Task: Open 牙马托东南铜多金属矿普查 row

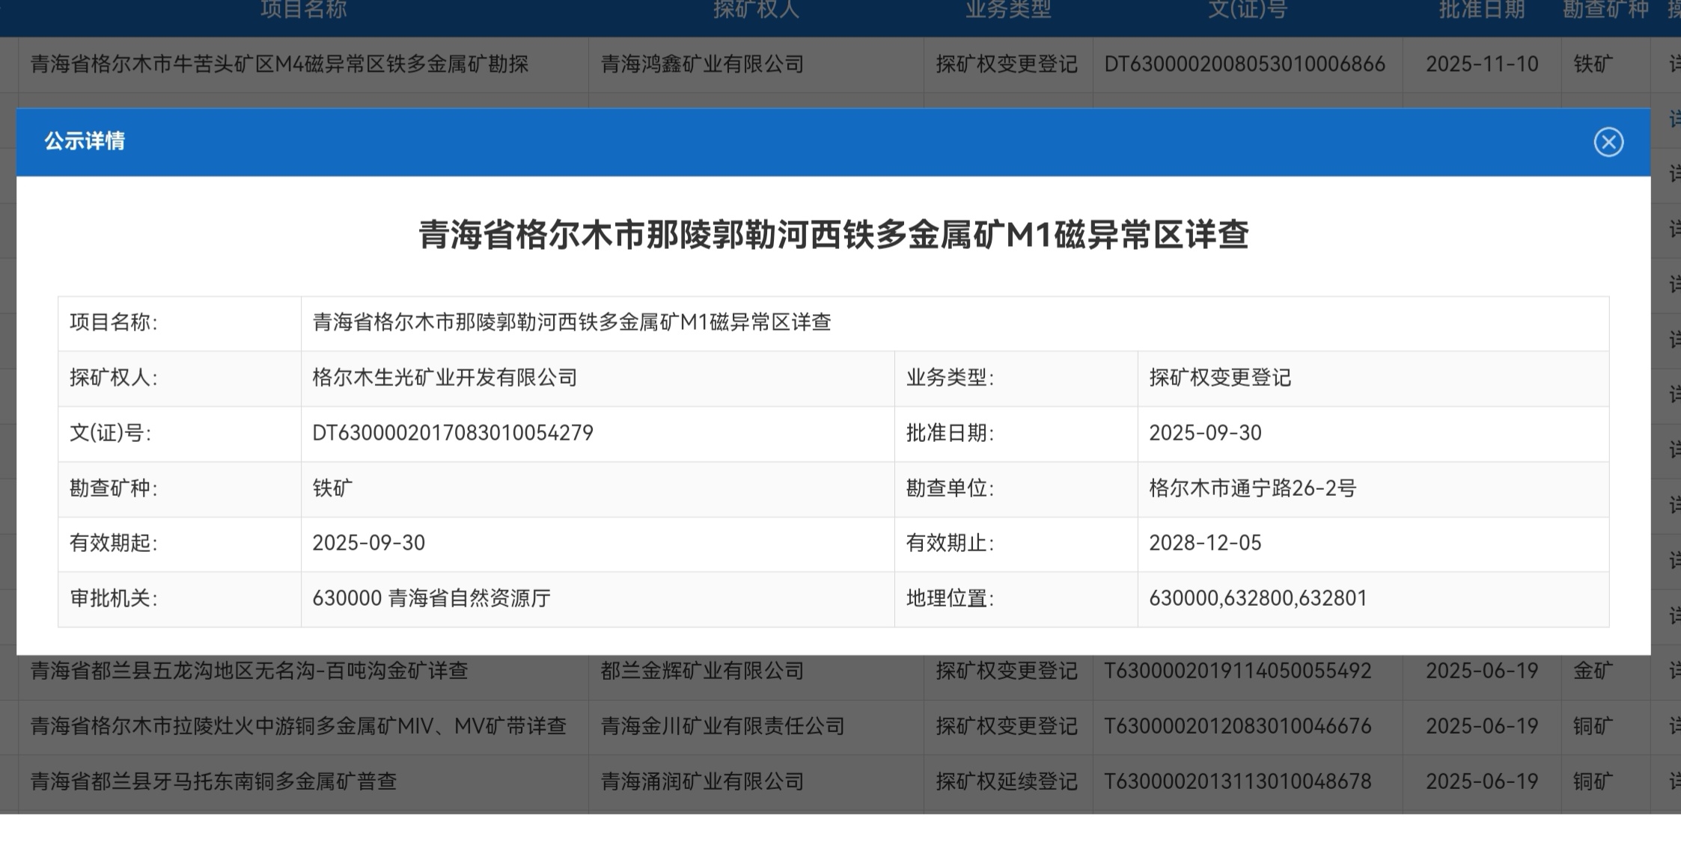Action: point(213,781)
